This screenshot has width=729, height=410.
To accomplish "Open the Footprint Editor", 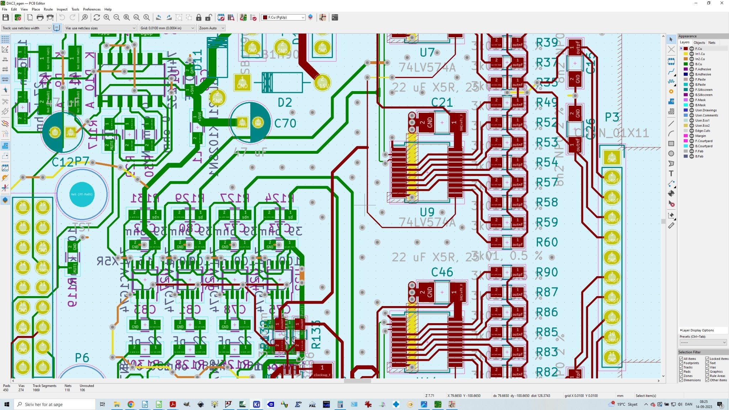I will (x=221, y=17).
